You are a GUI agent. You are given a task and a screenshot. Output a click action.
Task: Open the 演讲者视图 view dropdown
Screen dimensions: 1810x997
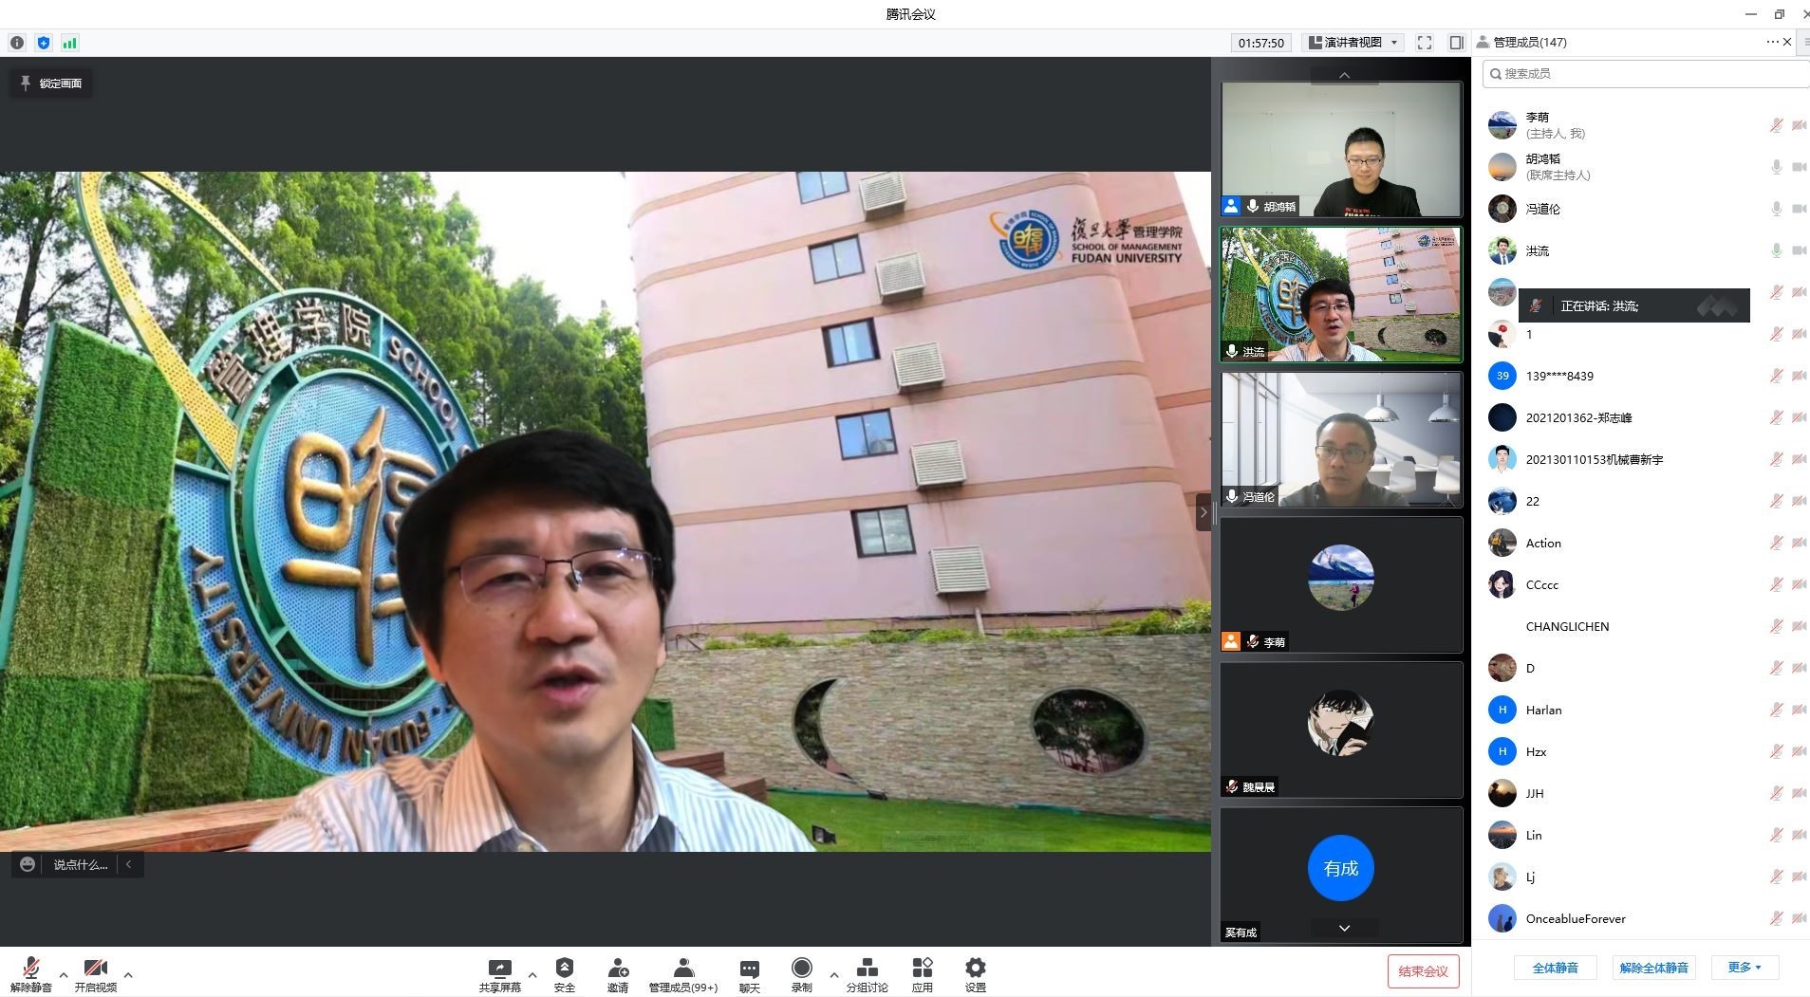coord(1353,43)
